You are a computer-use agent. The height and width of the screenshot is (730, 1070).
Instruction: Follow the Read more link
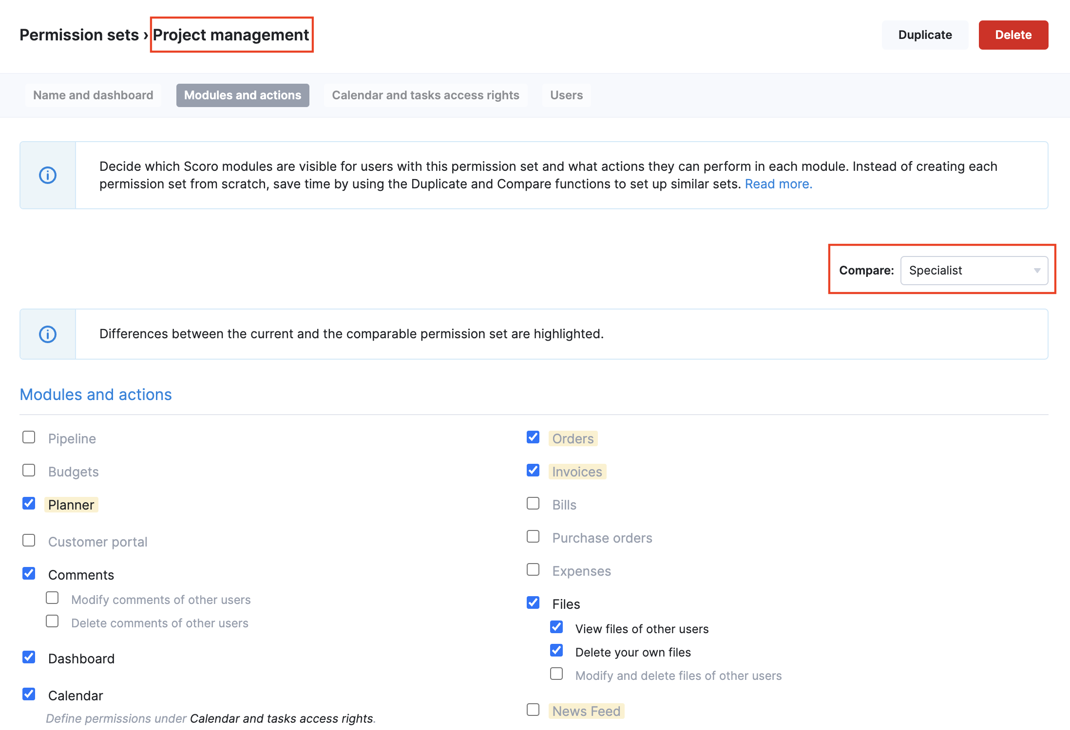778,184
